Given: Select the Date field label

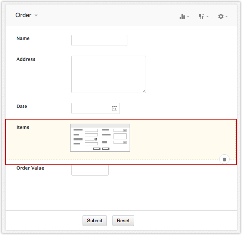Looking at the screenshot, I should point(22,106).
